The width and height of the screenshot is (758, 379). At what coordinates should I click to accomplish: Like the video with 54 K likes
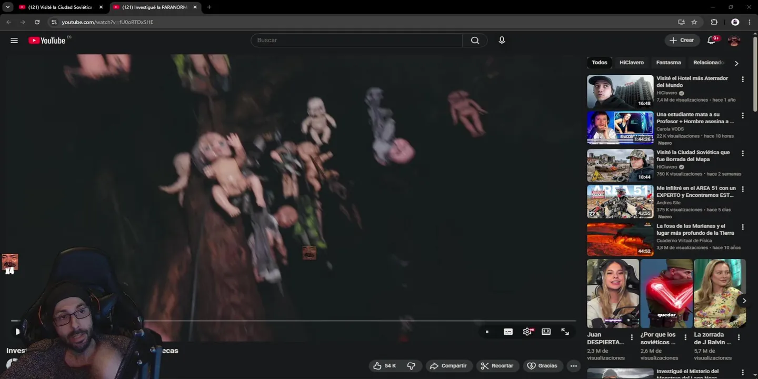[385, 366]
